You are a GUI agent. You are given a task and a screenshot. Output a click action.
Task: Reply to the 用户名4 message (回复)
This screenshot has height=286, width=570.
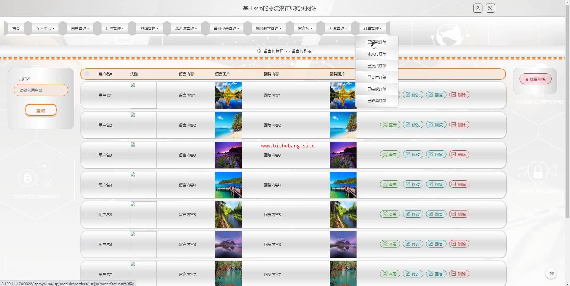(x=436, y=184)
